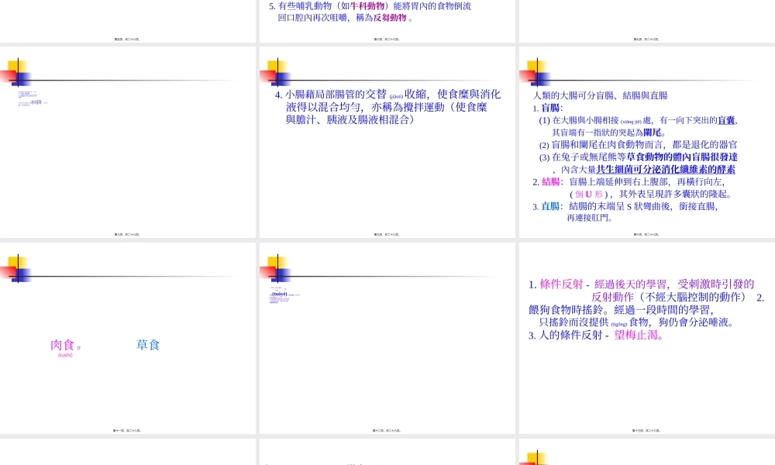Expand the (xiāng jiē) annotation in 盲腸 section
This screenshot has height=465, width=775.
[631, 121]
